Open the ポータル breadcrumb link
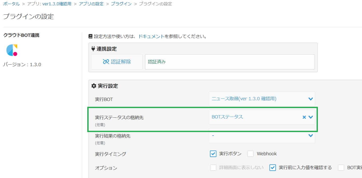The height and width of the screenshot is (178, 362). (x=11, y=4)
